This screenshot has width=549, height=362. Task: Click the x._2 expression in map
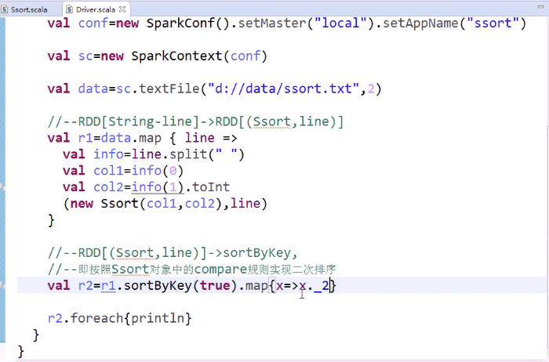click(x=314, y=286)
